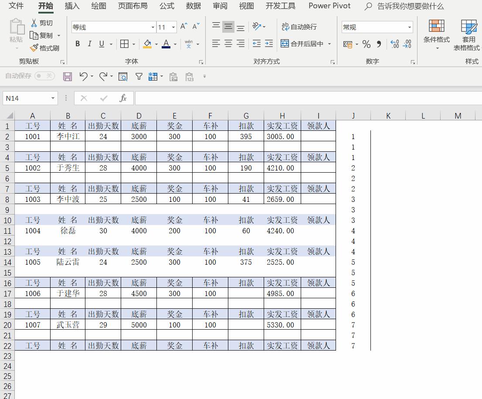
Task: Click the percent style button
Action: click(x=366, y=44)
